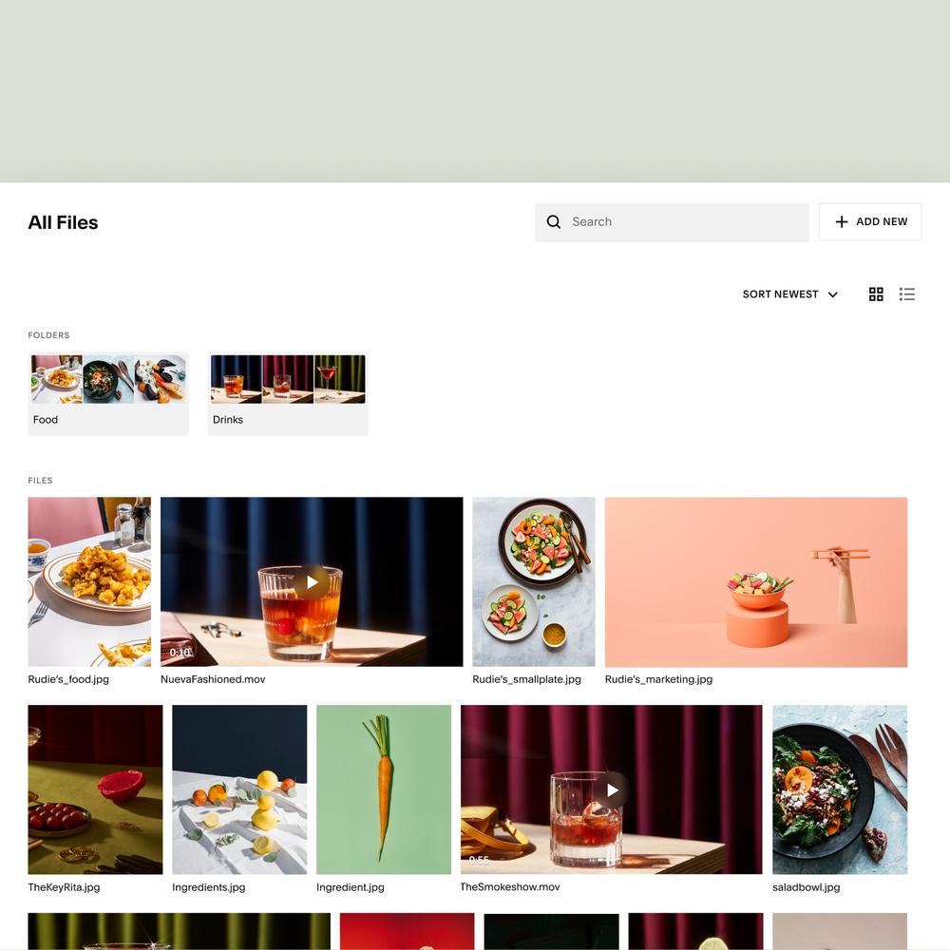Image resolution: width=950 pixels, height=950 pixels.
Task: Select the Ingredient.jpg carrot image
Action: [384, 789]
